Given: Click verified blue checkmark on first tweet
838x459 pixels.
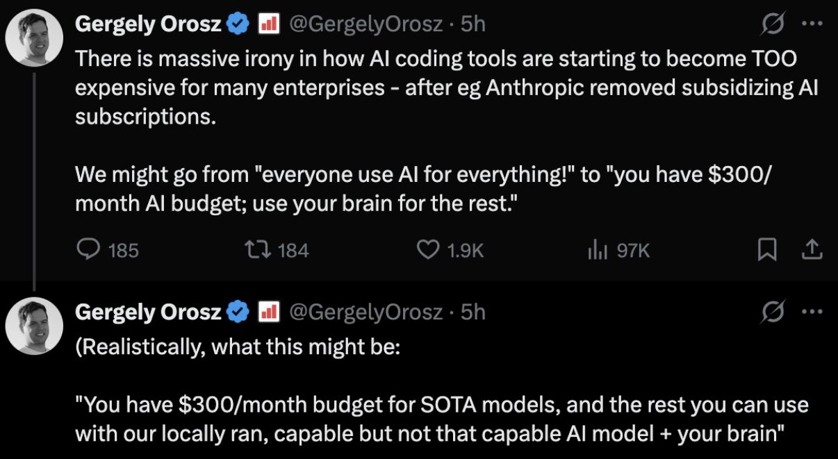Looking at the screenshot, I should [x=239, y=25].
